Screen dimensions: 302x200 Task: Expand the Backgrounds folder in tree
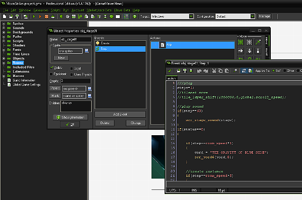pos(4,32)
